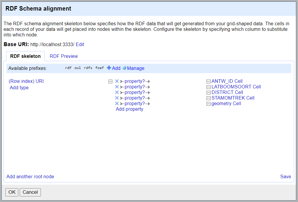The image size is (298, 202).
Task: Click the plus icon to add prefix
Action: click(x=109, y=68)
